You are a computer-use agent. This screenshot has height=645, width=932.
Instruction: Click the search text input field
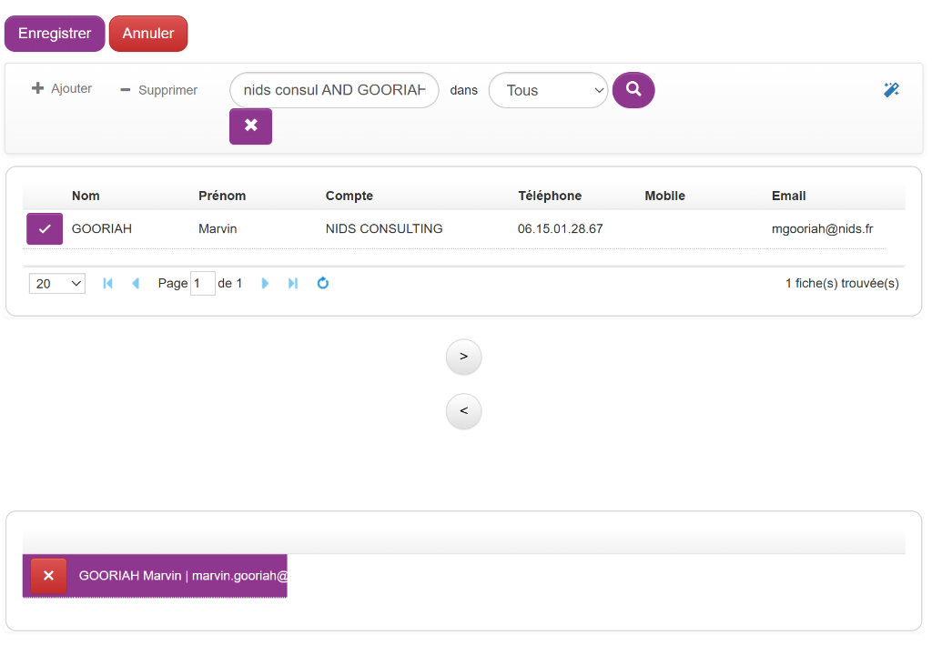click(334, 90)
